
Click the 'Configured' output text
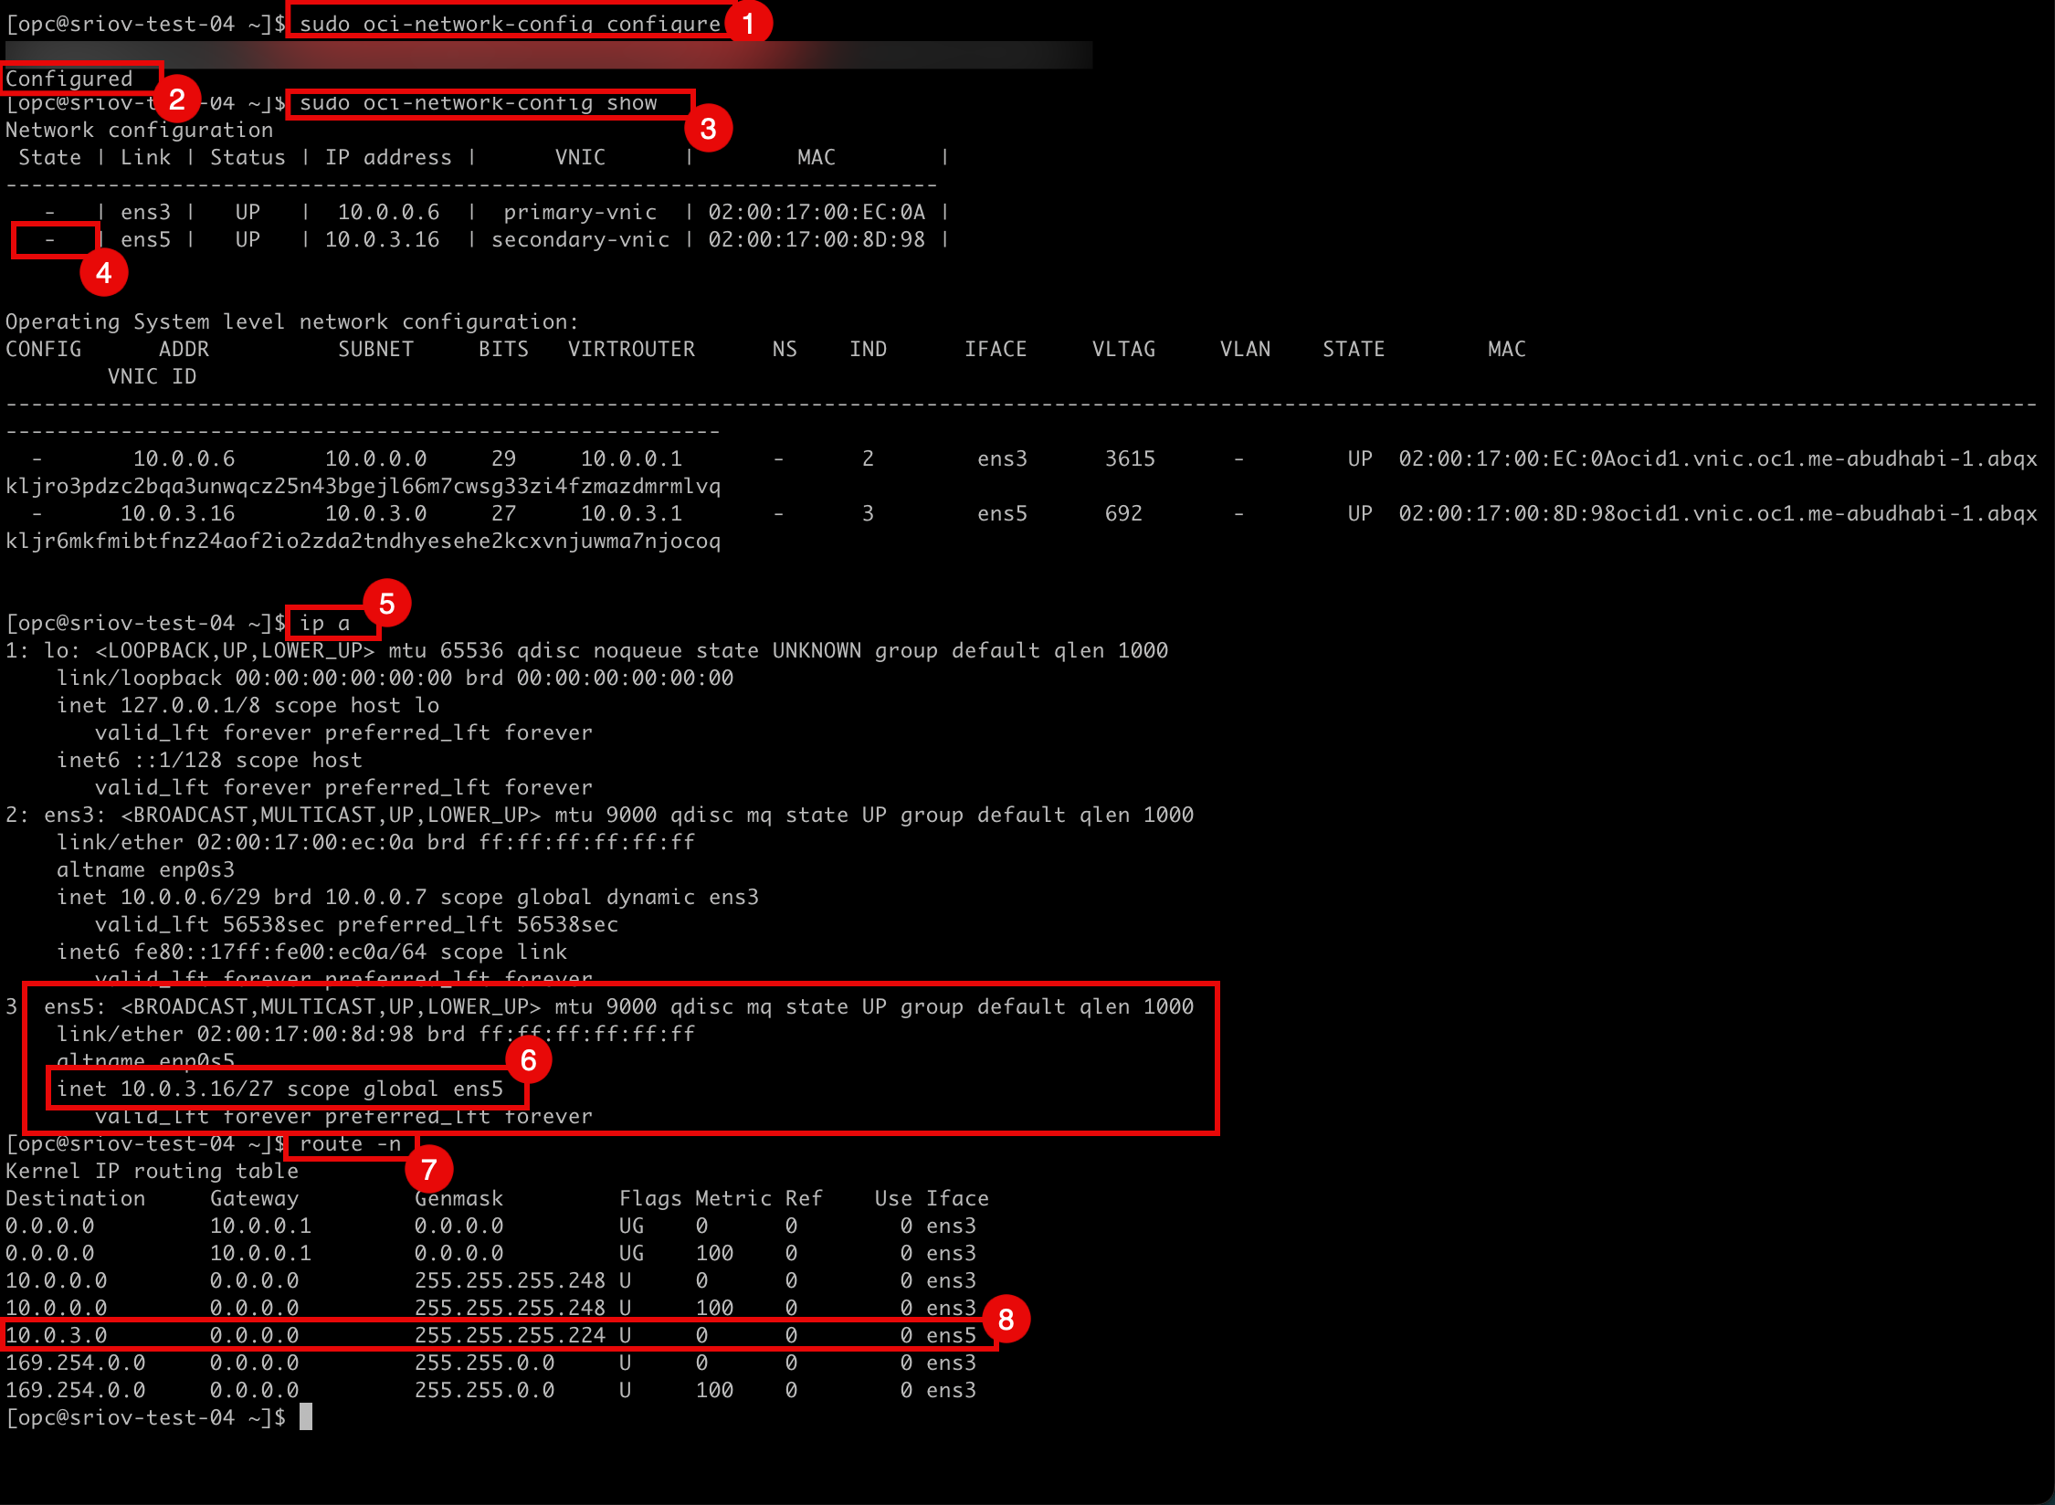pos(69,79)
